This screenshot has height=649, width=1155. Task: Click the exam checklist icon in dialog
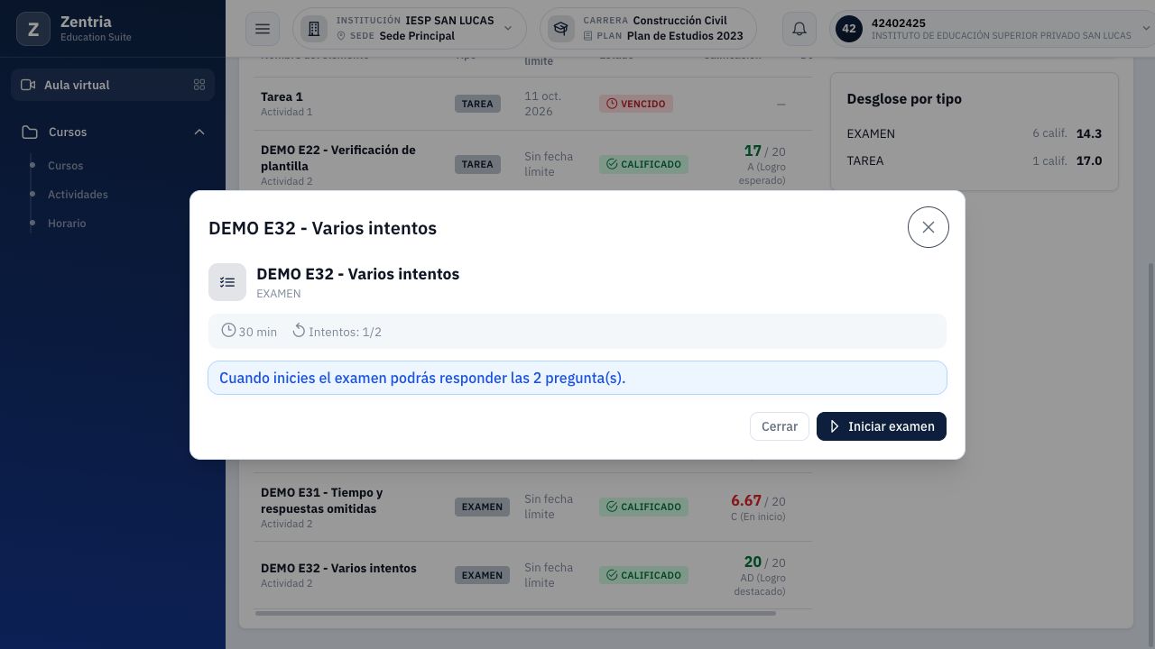point(227,282)
